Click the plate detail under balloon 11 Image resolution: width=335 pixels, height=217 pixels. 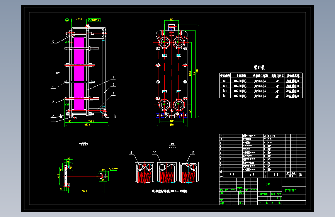[x=189, y=172]
